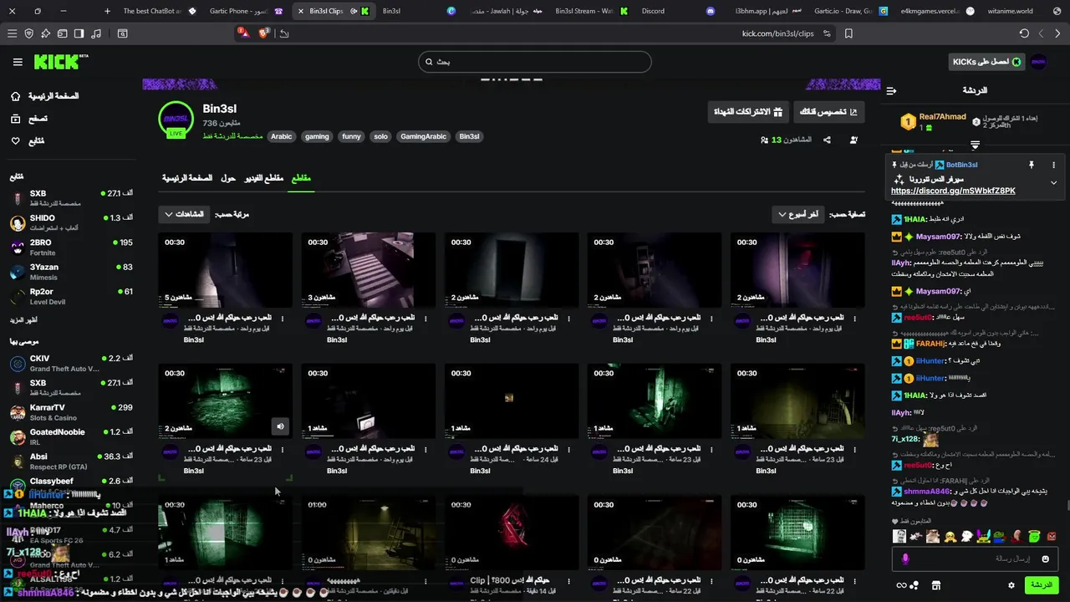Screen dimensions: 1070x602
Task: Open the shop storefront icon below chat
Action: click(935, 585)
